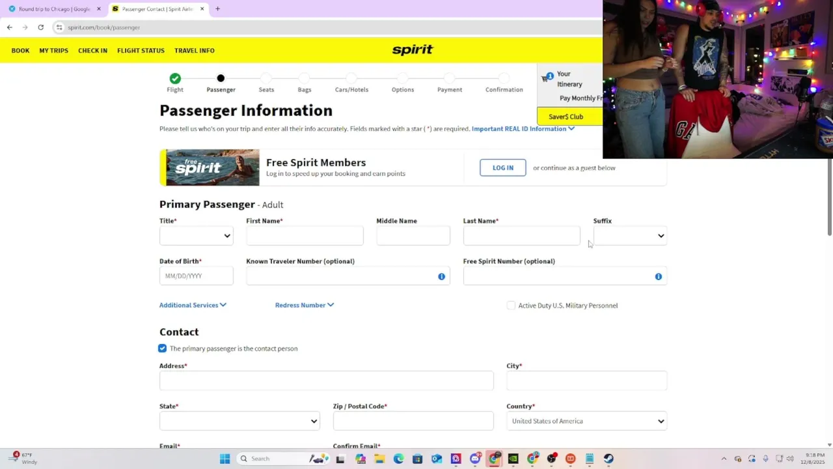Click Pay Monthly link in itinerary
833x469 pixels.
click(580, 98)
